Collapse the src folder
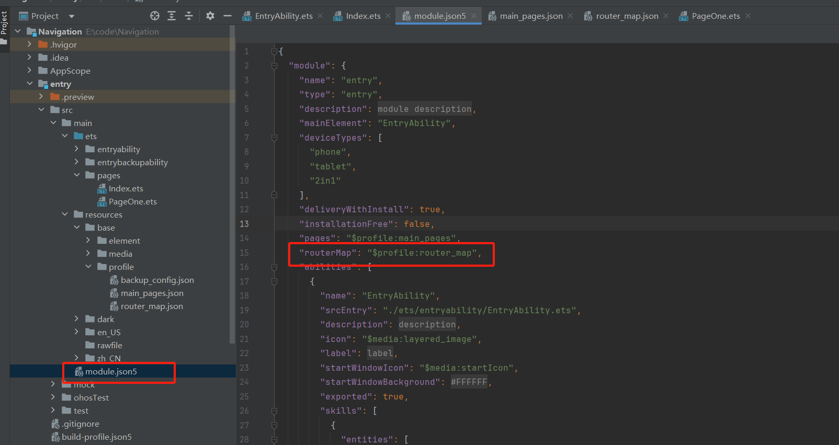 [x=41, y=110]
